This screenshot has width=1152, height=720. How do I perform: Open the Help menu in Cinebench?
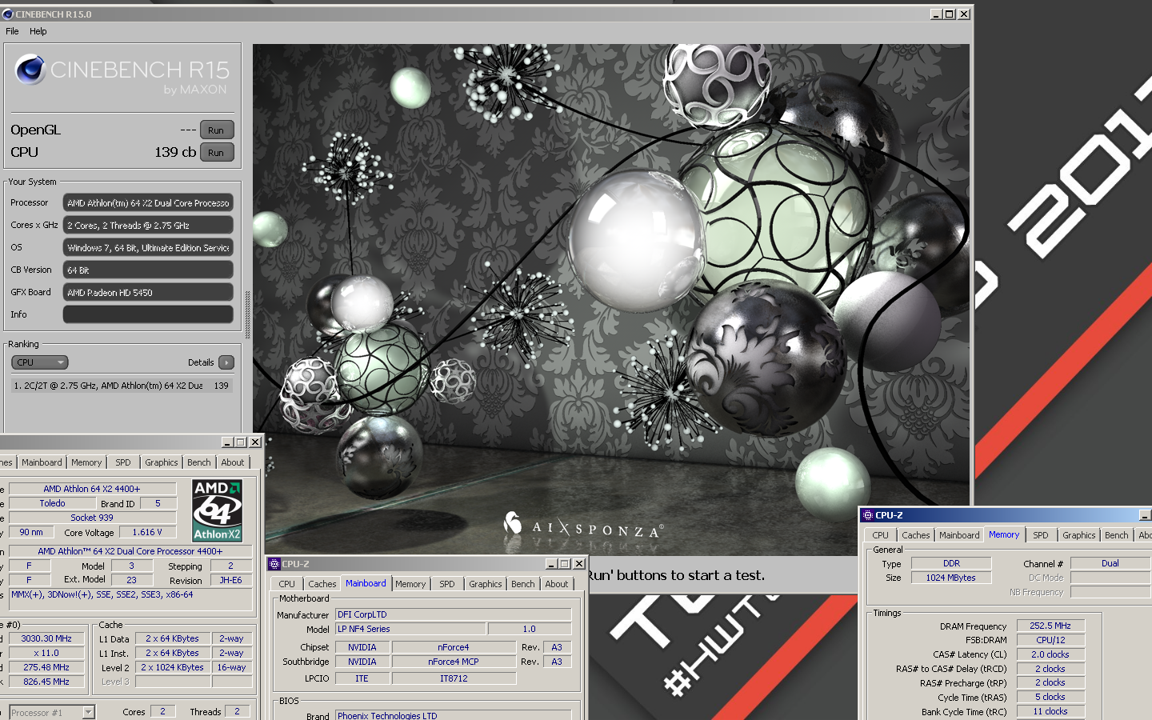(38, 31)
